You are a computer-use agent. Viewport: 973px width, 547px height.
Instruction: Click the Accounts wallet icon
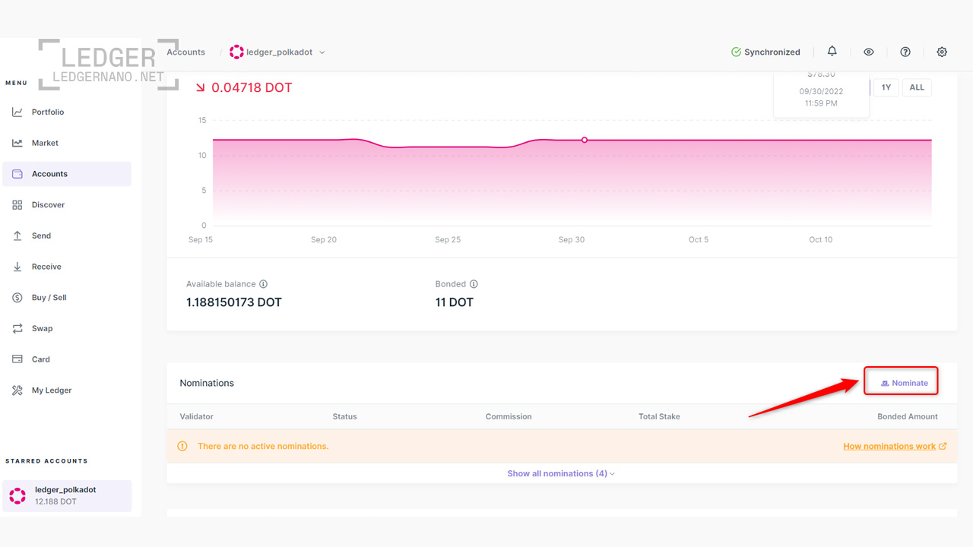[x=17, y=174]
